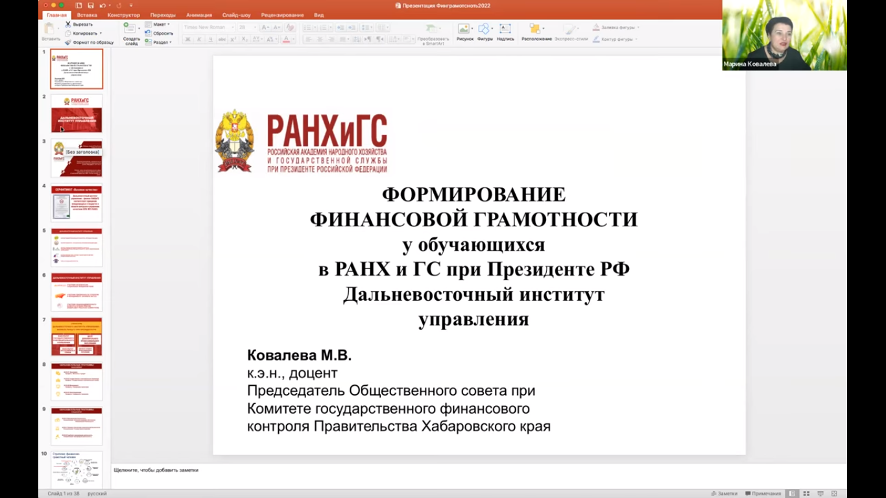Select slide 4 thumbnail in panel
This screenshot has height=498, width=886.
pos(77,202)
